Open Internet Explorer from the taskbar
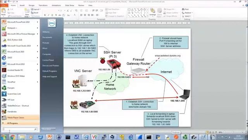Screen dimensions: 248x140 point(131,137)
